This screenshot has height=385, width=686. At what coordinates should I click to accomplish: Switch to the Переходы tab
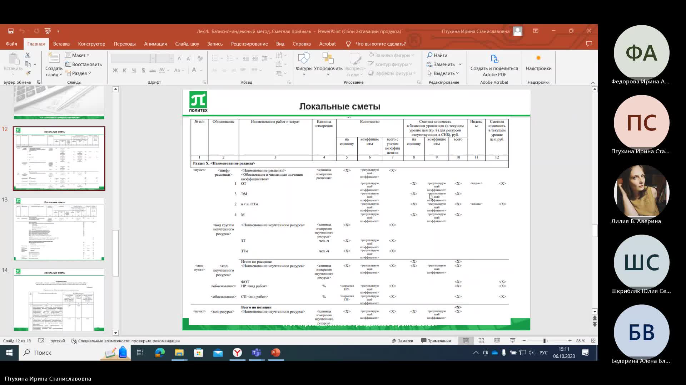(x=125, y=44)
